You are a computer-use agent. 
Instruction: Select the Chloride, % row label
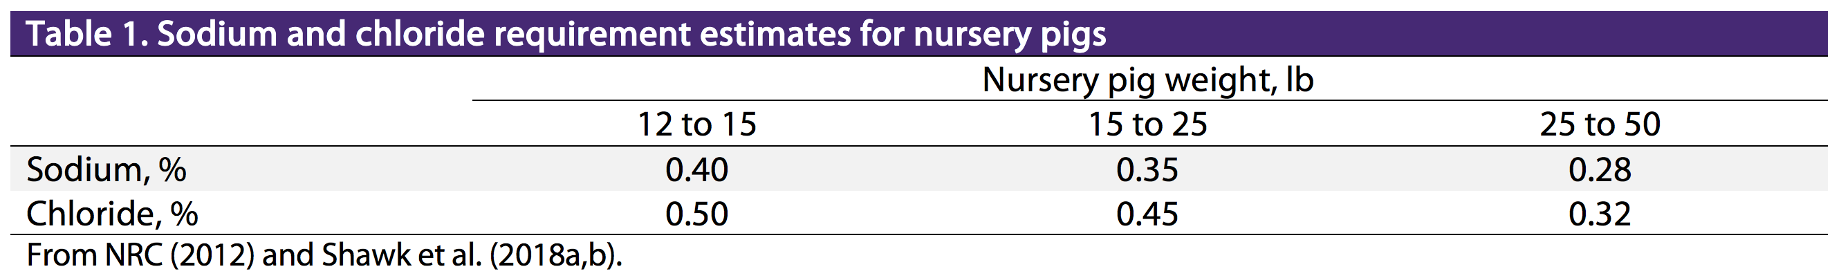(x=112, y=214)
